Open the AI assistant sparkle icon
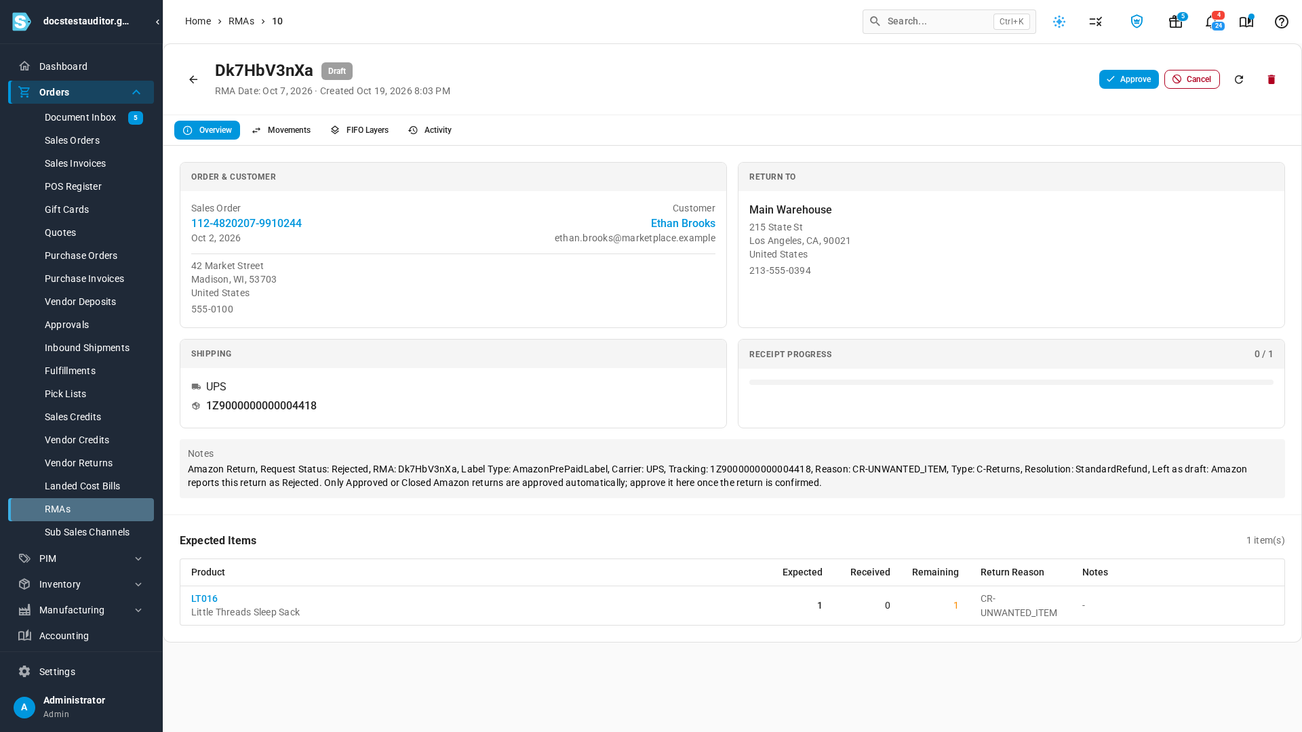Viewport: 1302px width, 732px height. 1059,22
